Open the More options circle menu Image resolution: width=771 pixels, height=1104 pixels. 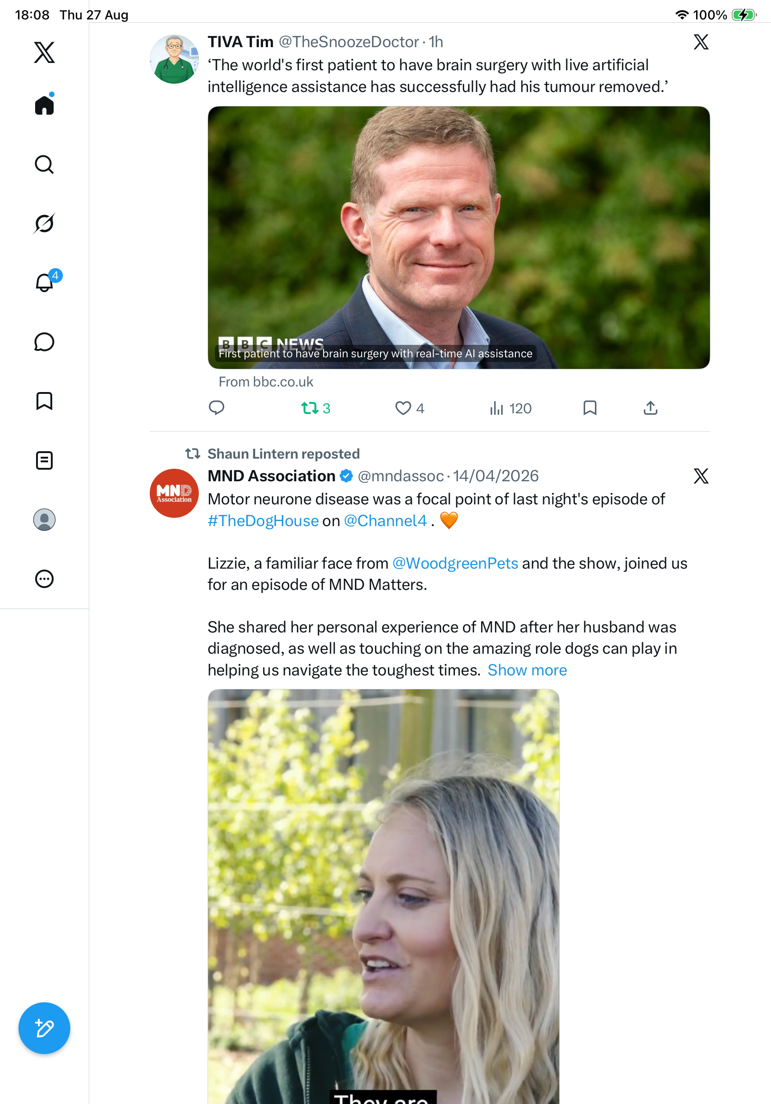44,579
